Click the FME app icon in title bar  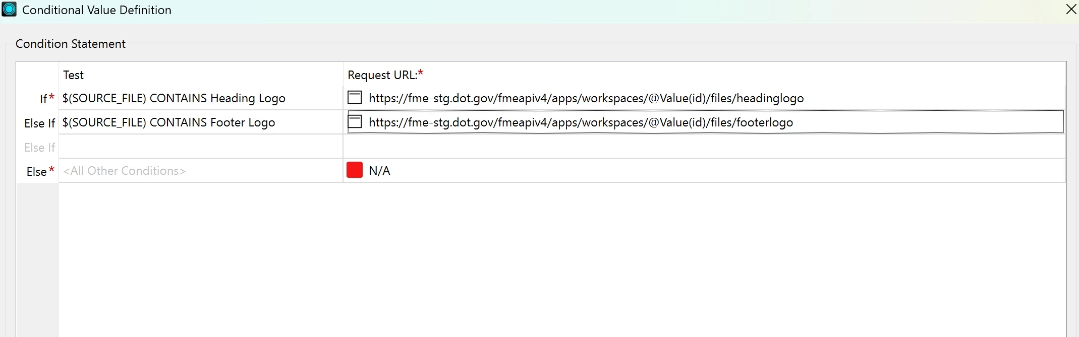[x=9, y=10]
